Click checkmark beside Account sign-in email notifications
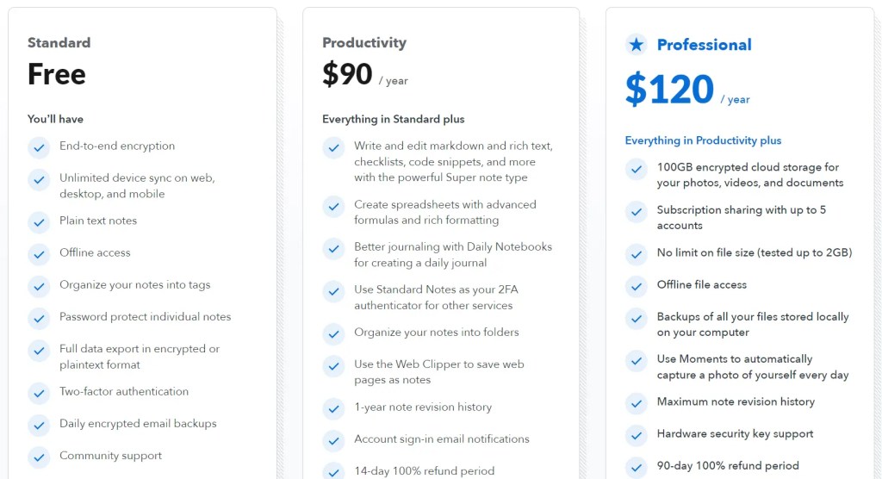Viewport: 882px width, 479px height. point(333,440)
